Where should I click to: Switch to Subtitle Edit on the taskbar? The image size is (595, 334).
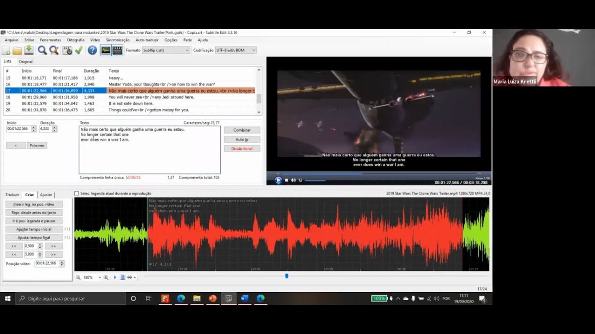tap(228, 298)
